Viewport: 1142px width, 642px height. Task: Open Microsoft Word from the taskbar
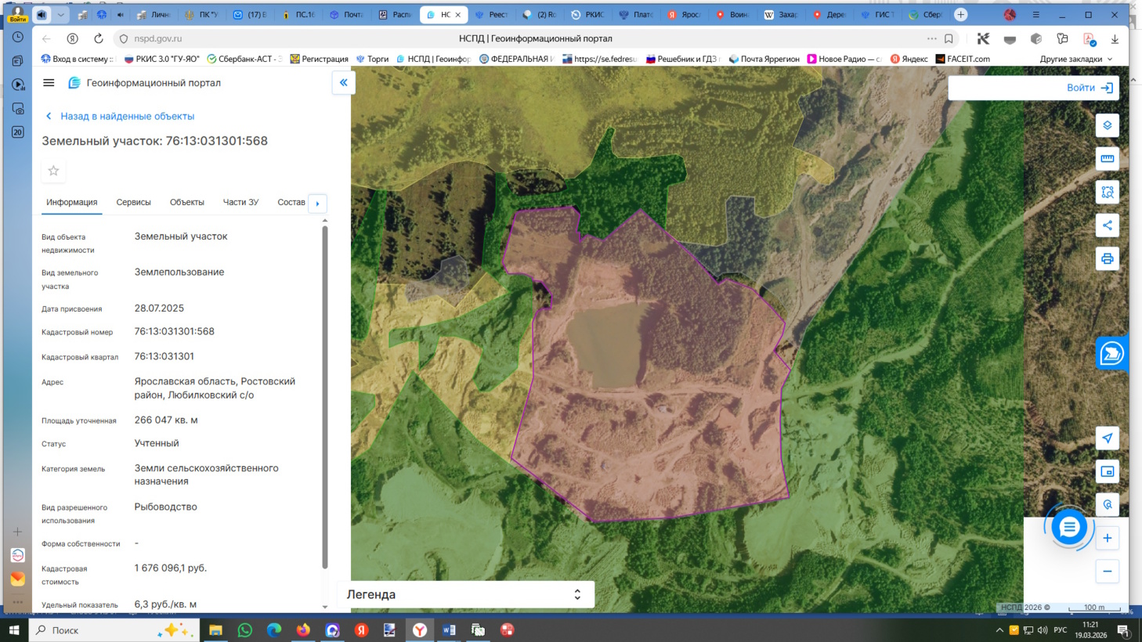449,630
